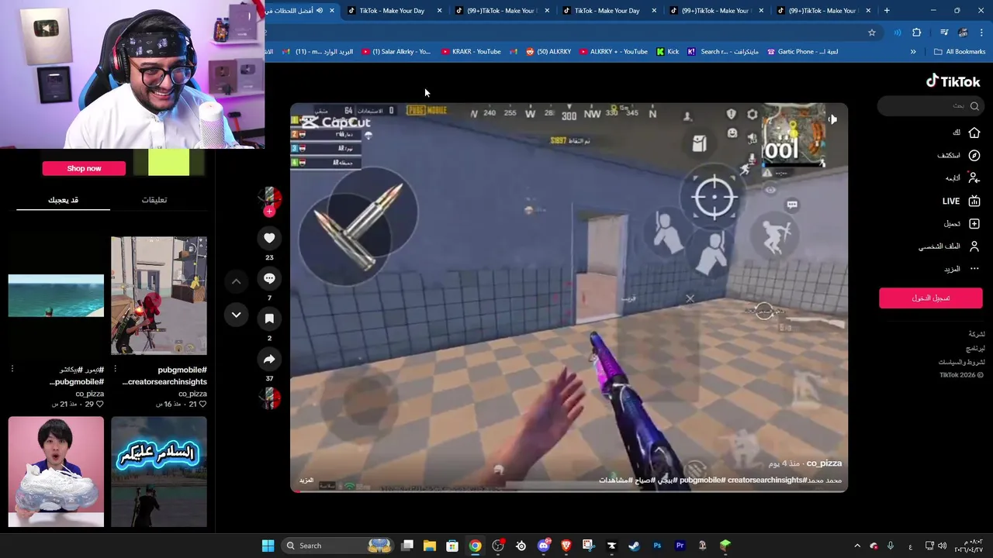The width and height of the screenshot is (993, 558).
Task: Click the TikTok logo
Action: (x=953, y=81)
